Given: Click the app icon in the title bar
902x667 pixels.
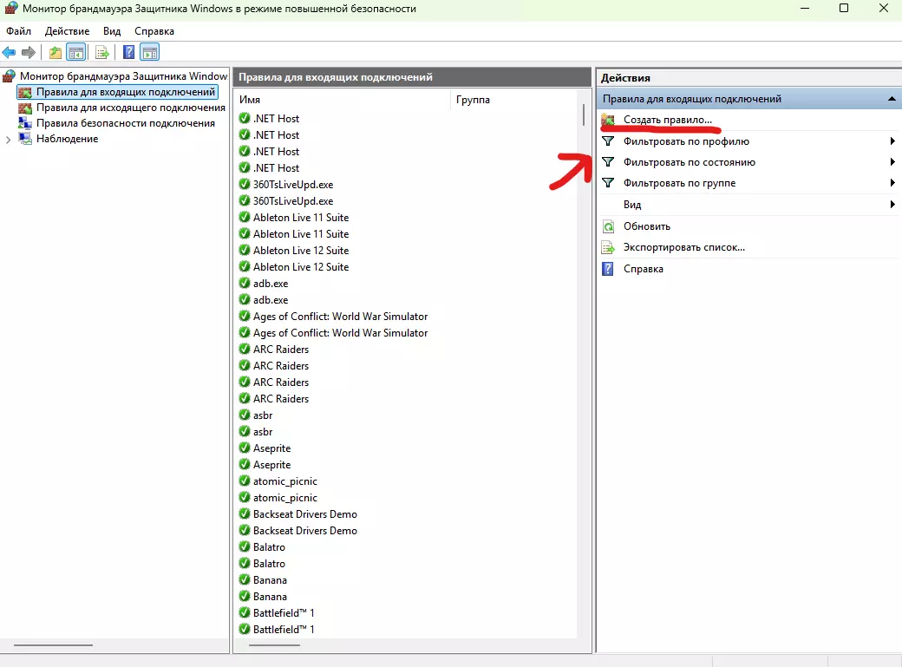Looking at the screenshot, I should pos(11,8).
